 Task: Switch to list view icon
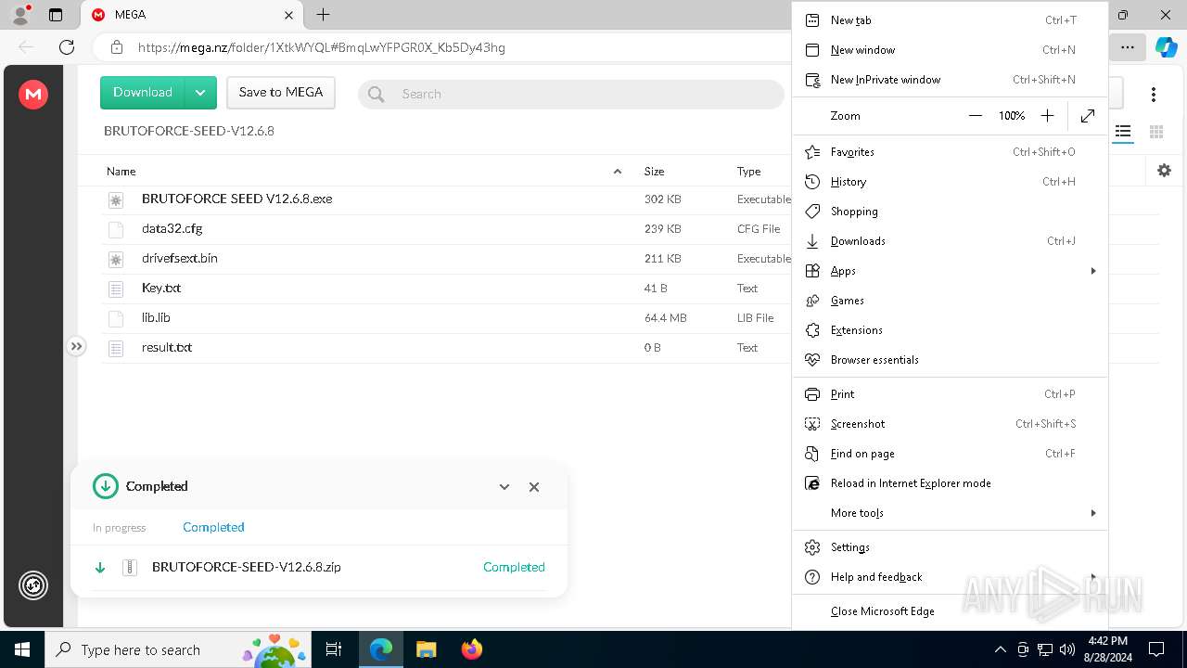[x=1123, y=132]
